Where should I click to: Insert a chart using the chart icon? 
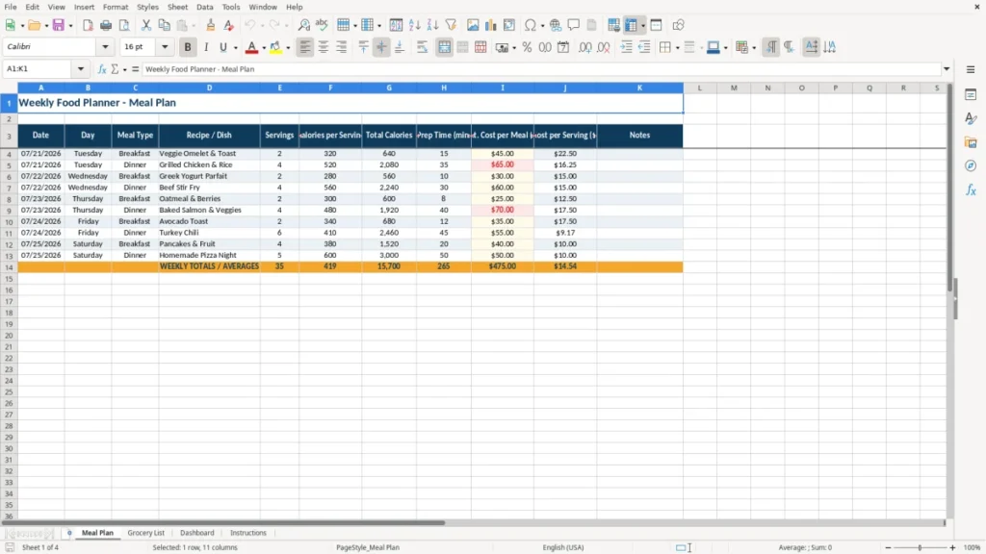[491, 25]
